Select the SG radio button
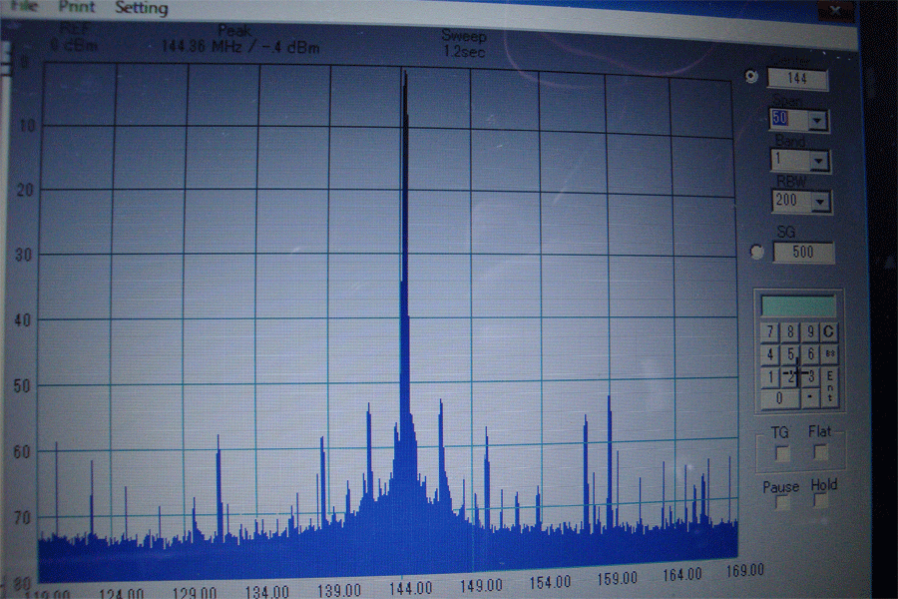The width and height of the screenshot is (898, 599). tap(756, 252)
